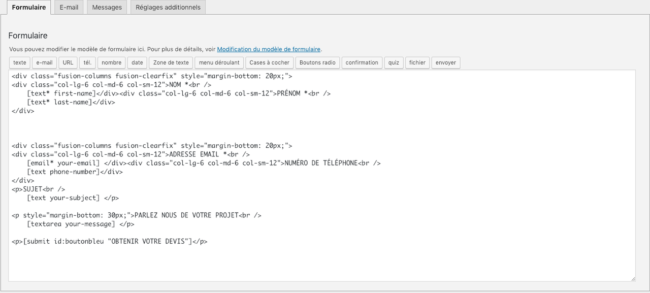Screen dimensions: 650x293
Task: Open the Réglages additionnels tab
Action: 168,7
